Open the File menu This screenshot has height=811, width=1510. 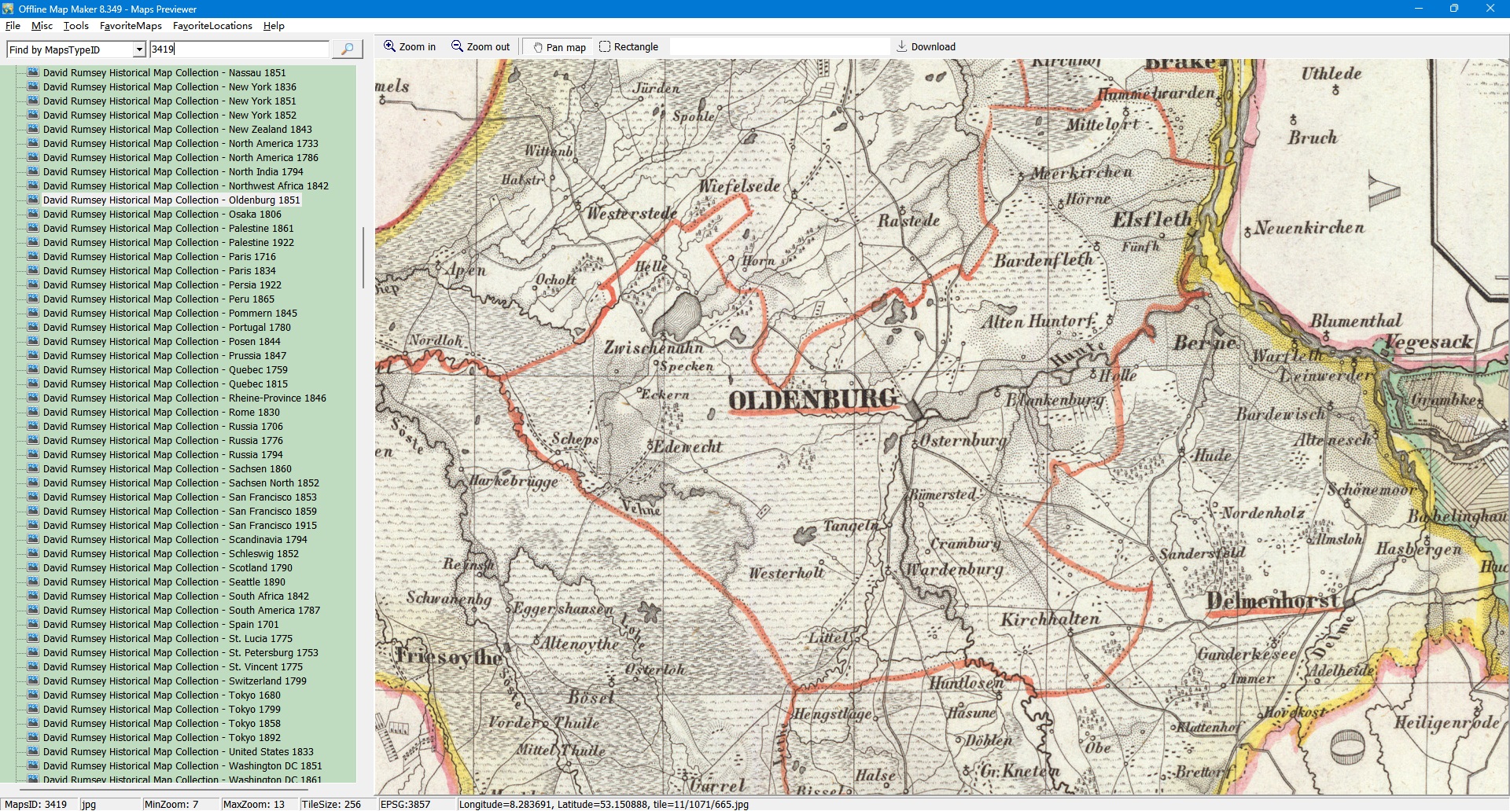pos(13,26)
